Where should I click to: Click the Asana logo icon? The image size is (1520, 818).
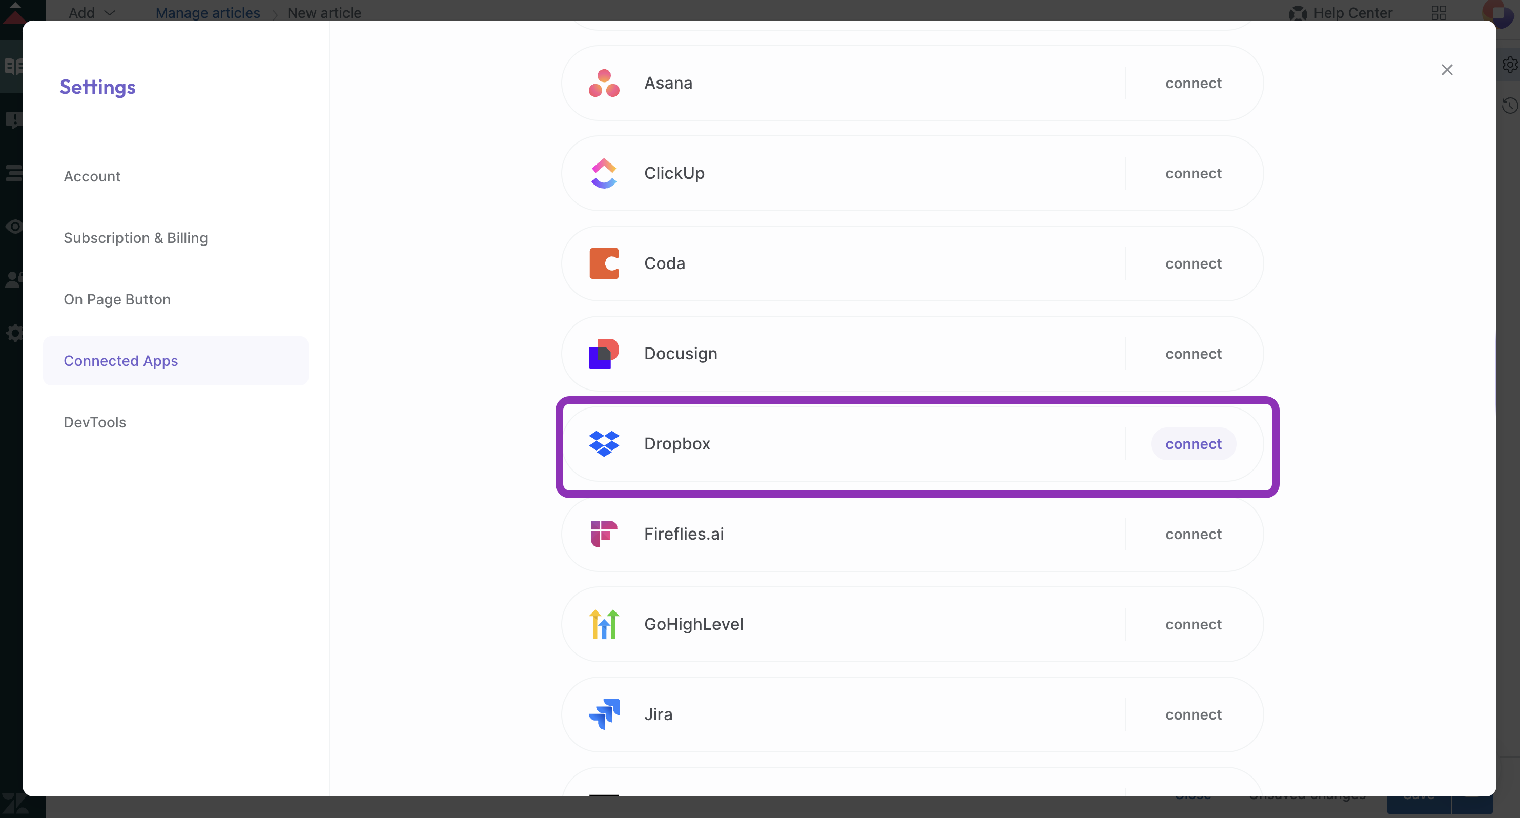(x=604, y=83)
